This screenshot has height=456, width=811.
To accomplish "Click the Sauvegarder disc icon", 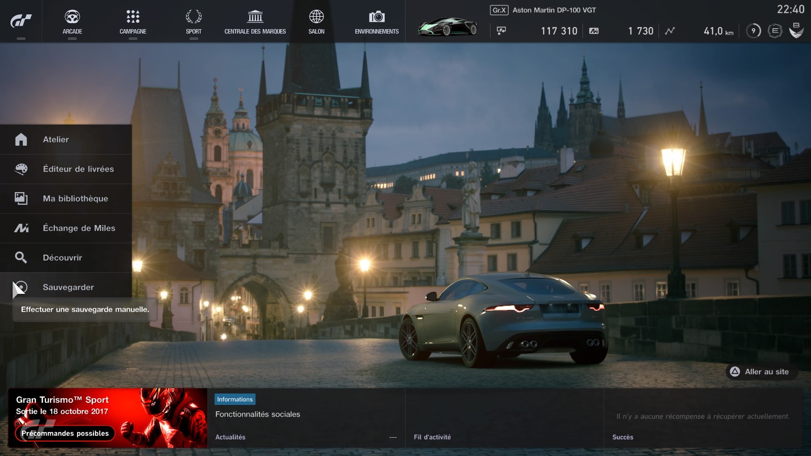I will click(21, 287).
